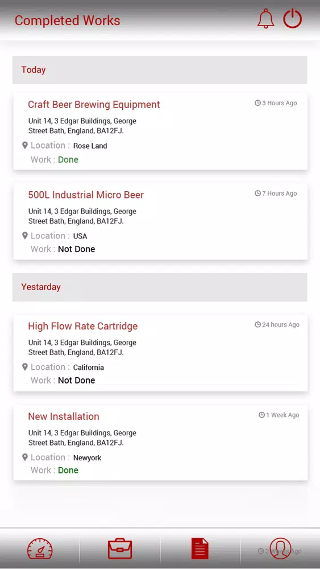
Task: Tap the power logout icon
Action: 293,19
